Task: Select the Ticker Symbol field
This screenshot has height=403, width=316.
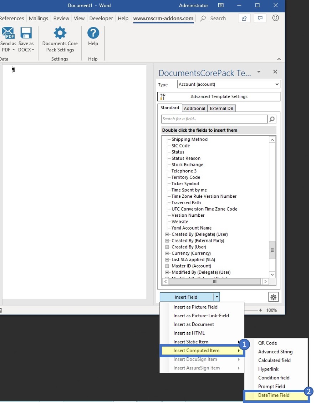Action: [x=185, y=183]
